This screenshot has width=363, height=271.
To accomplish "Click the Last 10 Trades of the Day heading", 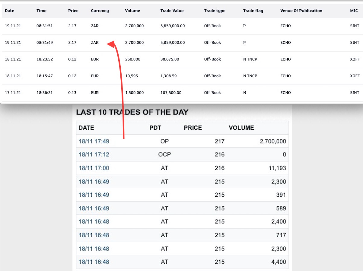I will click(132, 112).
